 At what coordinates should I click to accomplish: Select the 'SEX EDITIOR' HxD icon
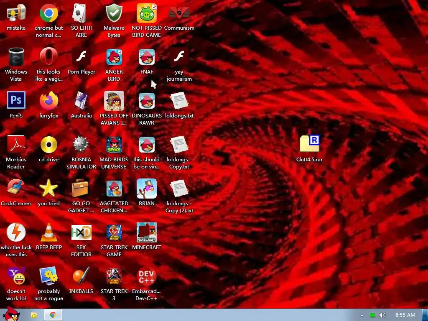point(81,232)
